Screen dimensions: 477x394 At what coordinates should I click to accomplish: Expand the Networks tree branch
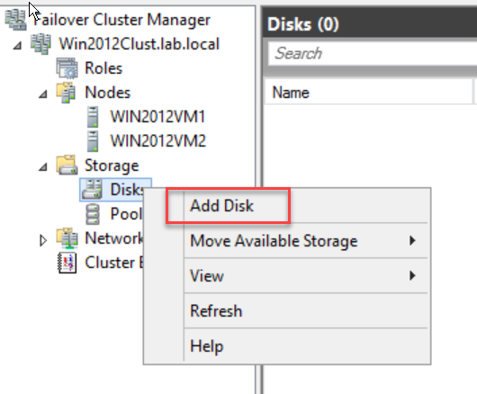[x=43, y=240]
